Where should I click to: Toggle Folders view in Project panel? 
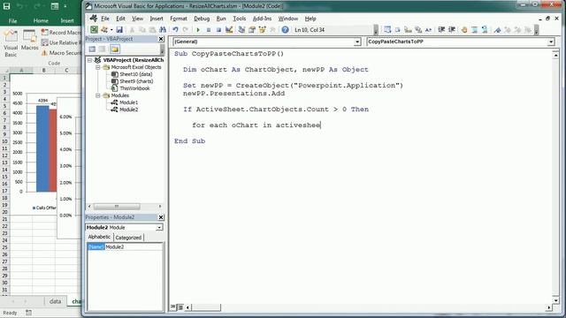115,49
